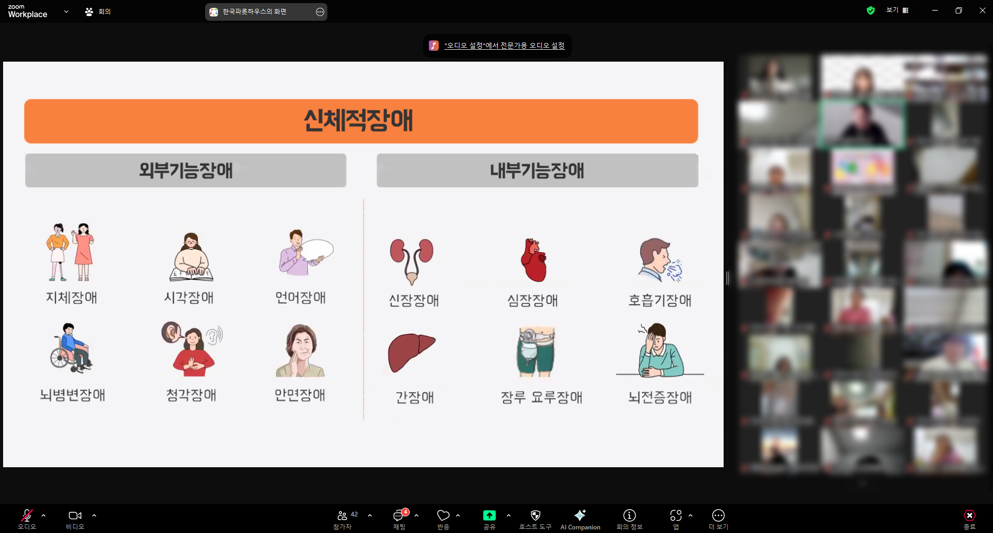Open 호스트 도구 shield icon
This screenshot has width=993, height=533.
click(x=535, y=518)
